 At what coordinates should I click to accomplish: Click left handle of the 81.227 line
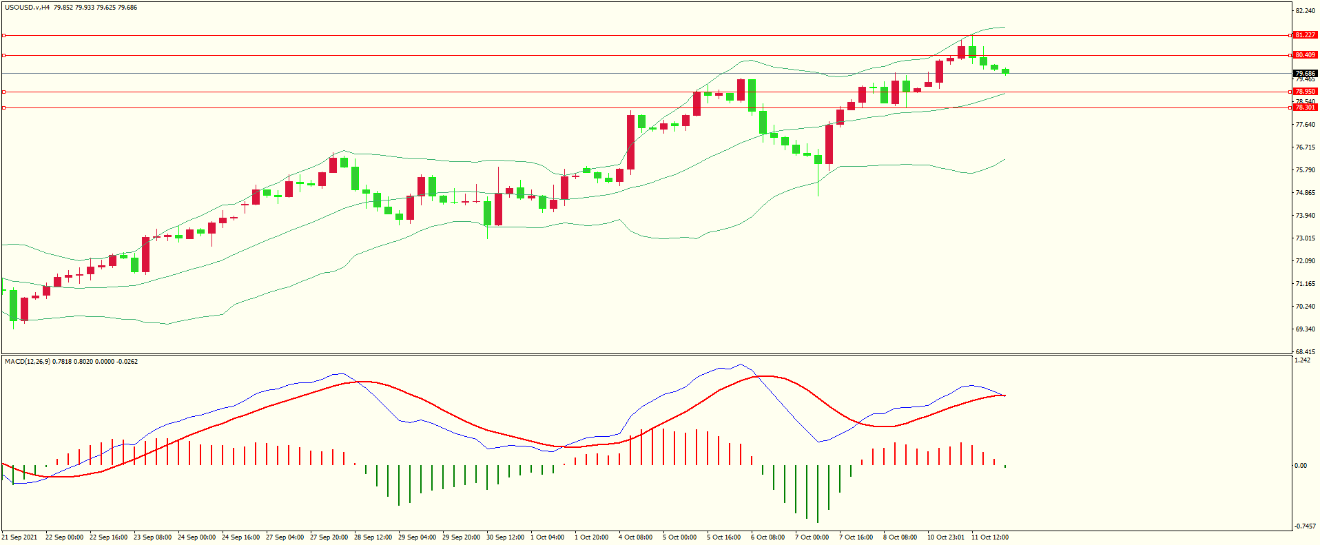[3, 35]
